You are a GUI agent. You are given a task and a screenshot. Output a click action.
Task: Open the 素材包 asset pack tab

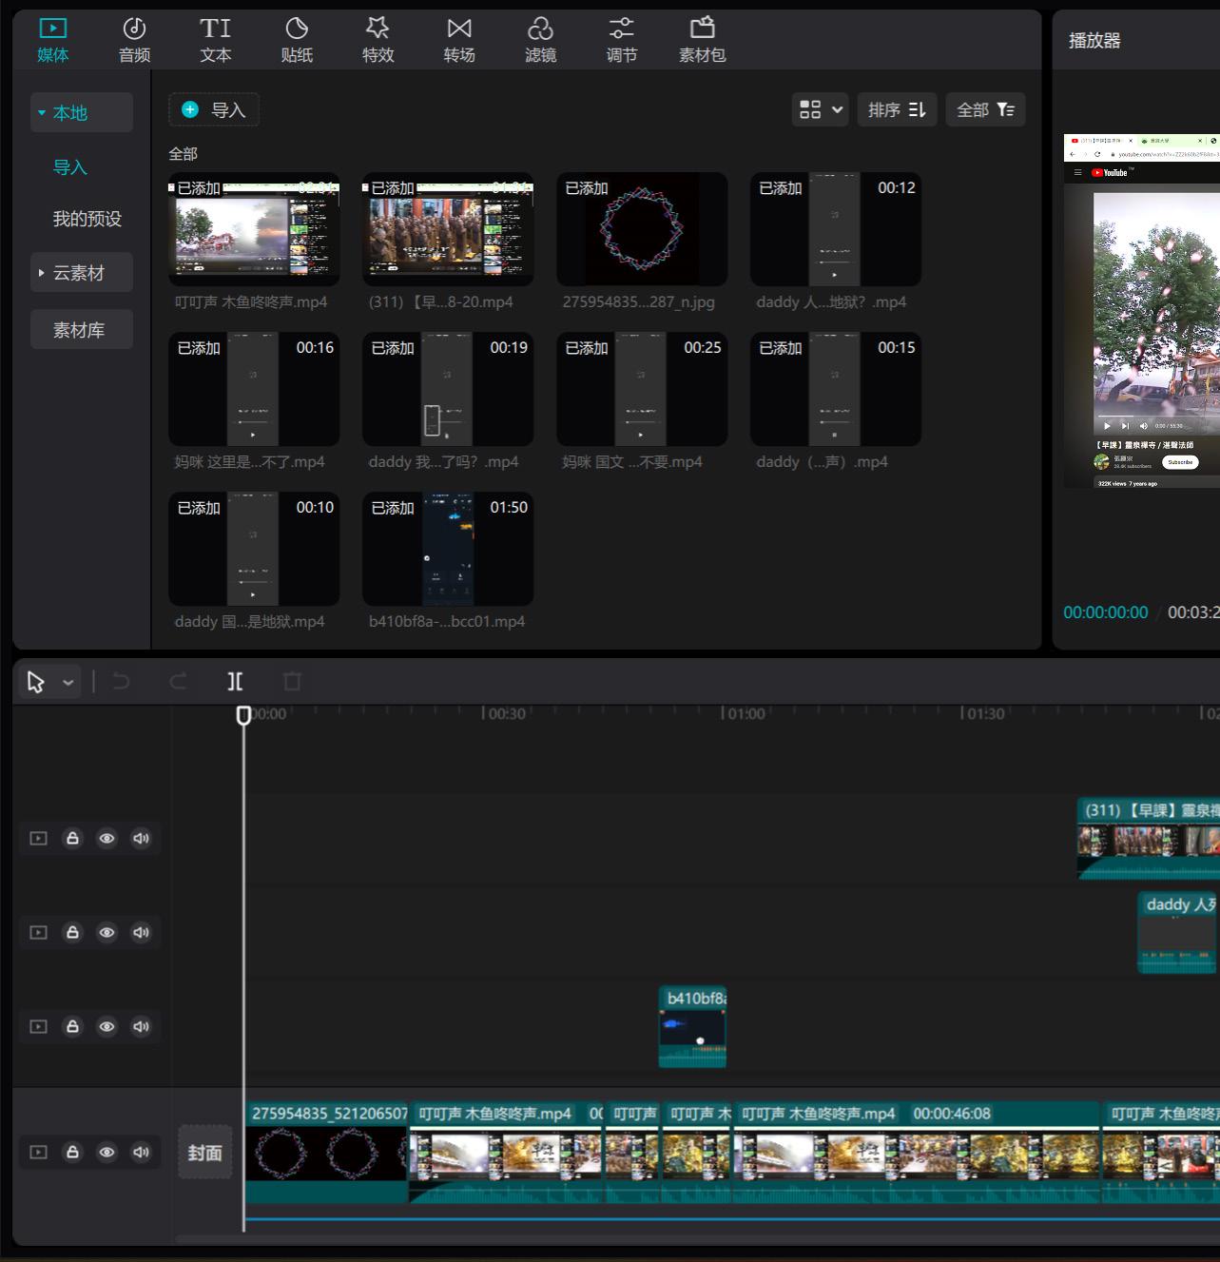coord(703,41)
